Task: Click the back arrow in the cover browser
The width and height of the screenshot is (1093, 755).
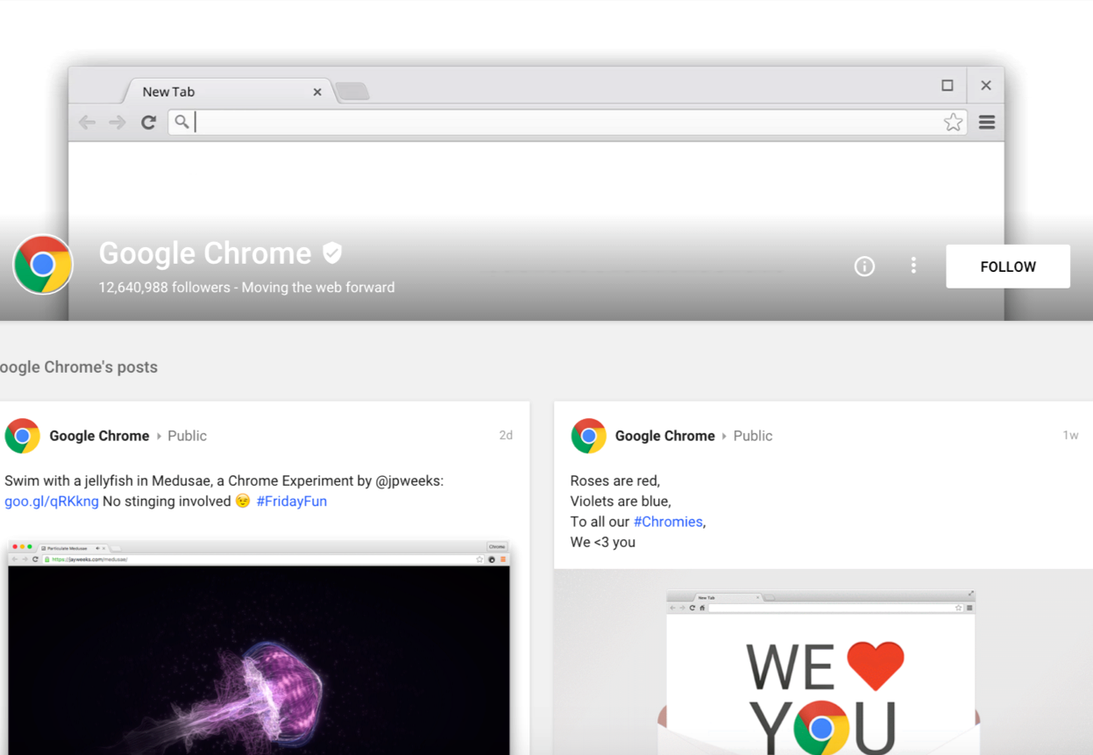Action: (87, 123)
